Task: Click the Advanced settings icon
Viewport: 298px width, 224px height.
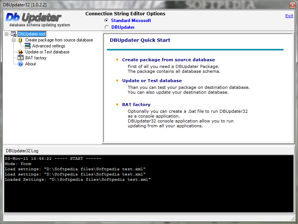Action: [28, 46]
